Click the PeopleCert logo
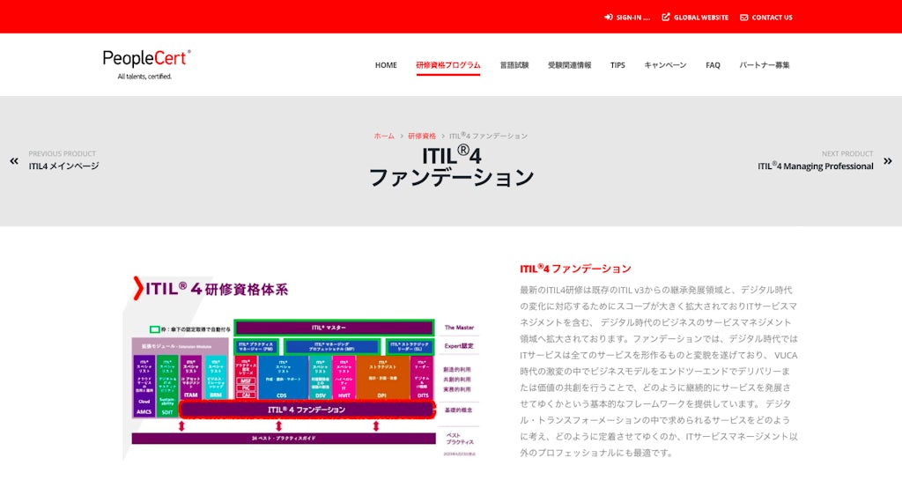Viewport: 902px width, 480px height. 146,63
